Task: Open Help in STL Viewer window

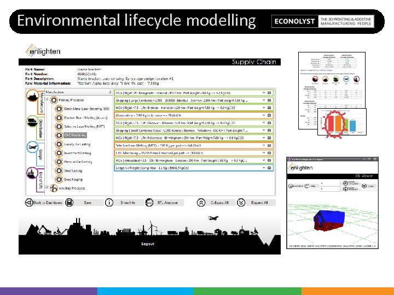Action: pyautogui.click(x=311, y=186)
